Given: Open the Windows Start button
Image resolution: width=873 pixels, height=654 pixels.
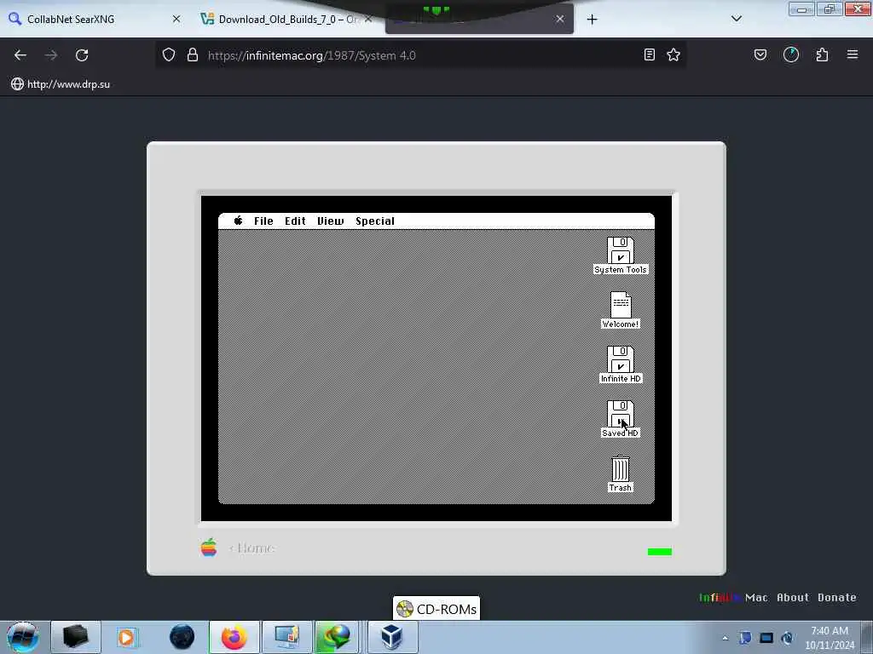Looking at the screenshot, I should (23, 637).
